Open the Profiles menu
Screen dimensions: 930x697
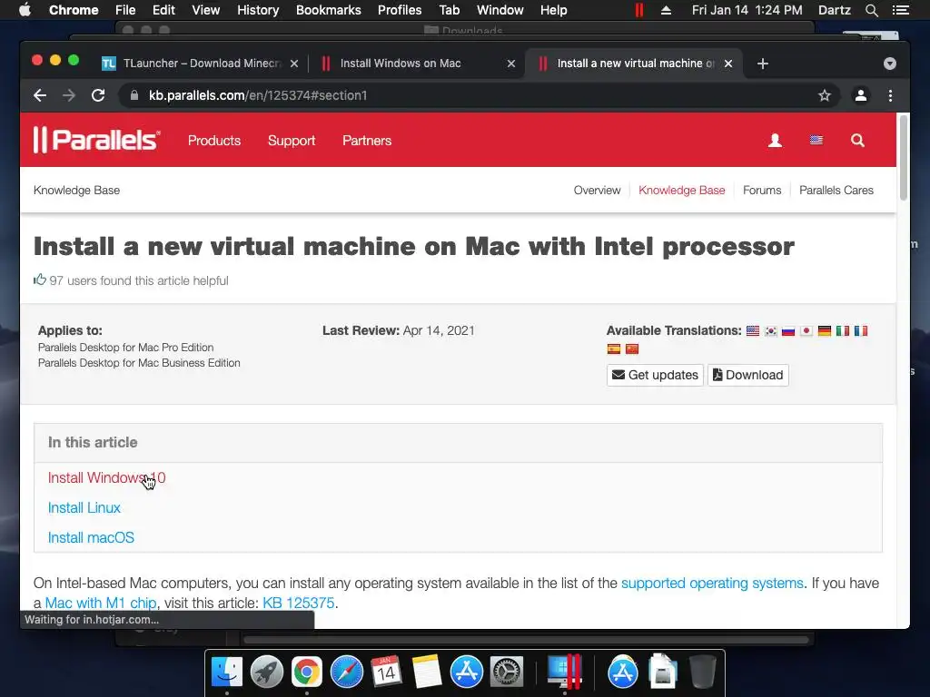[x=400, y=10]
